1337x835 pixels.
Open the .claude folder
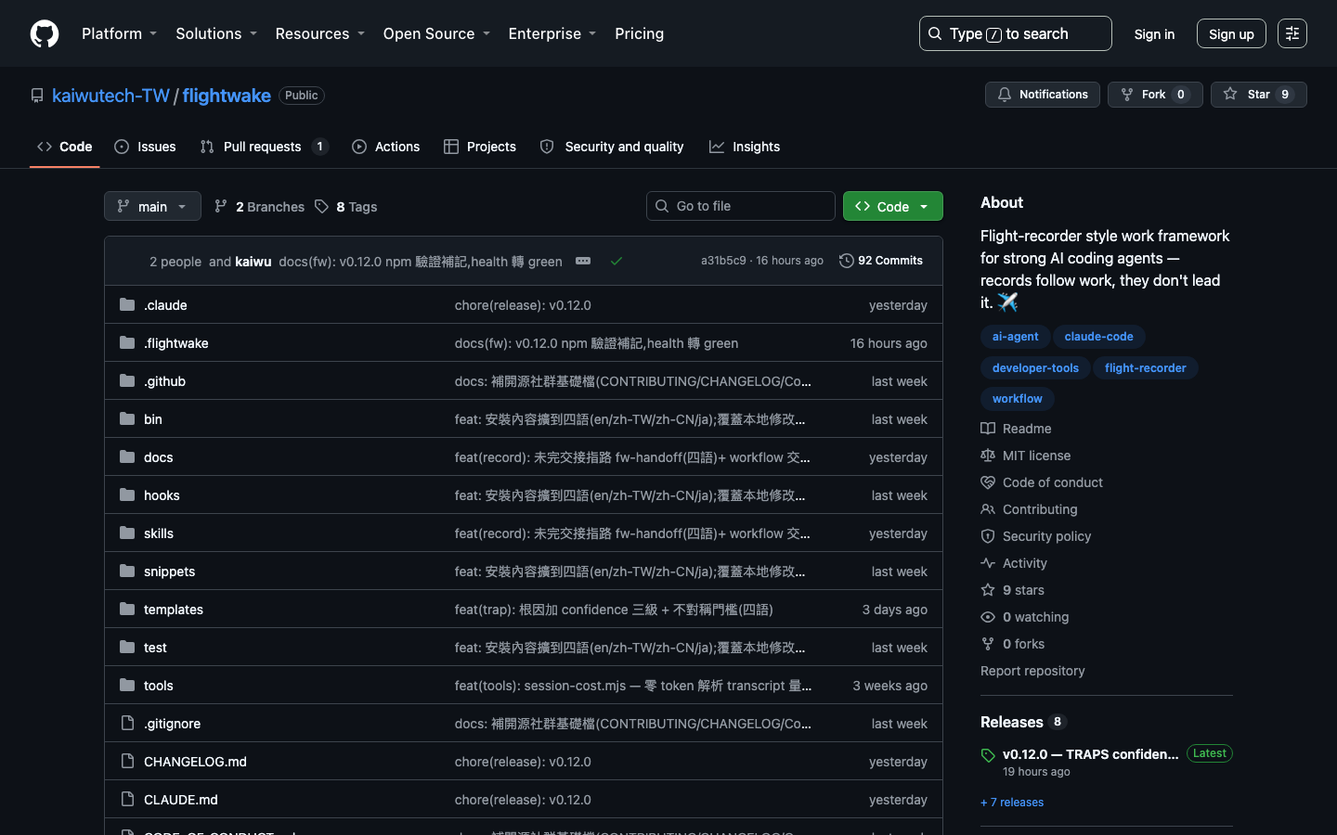pyautogui.click(x=165, y=305)
